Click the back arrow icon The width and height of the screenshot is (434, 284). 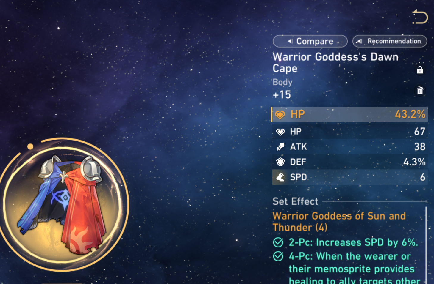tap(420, 17)
